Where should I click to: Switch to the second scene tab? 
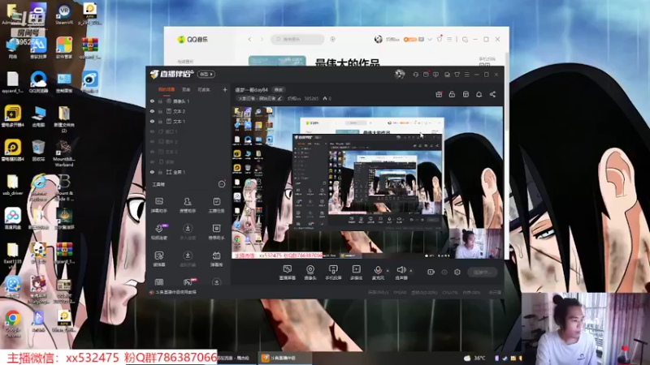tap(186, 89)
